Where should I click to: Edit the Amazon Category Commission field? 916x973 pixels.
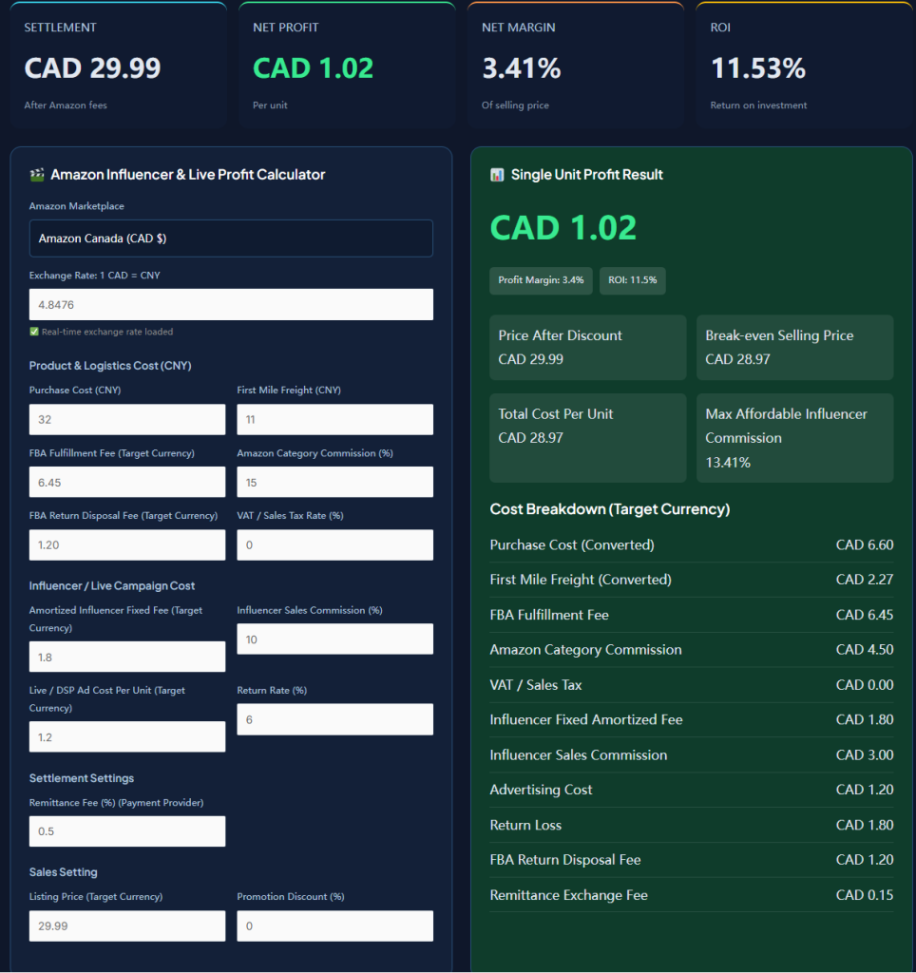(x=335, y=482)
